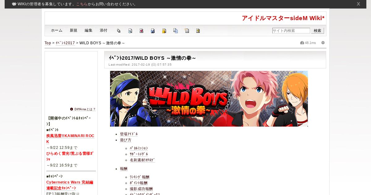Jump to 報酬 section
Screen dimensions: 371x195
tap(124, 169)
